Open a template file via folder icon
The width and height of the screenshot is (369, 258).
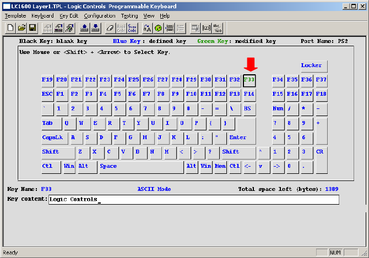(x=22, y=28)
